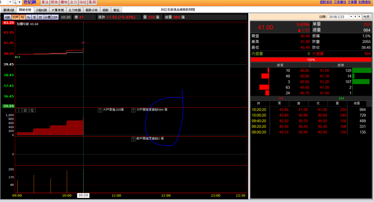Toggle the 大戶 indicator button
This screenshot has width=374, height=202.
pyautogui.click(x=15, y=17)
